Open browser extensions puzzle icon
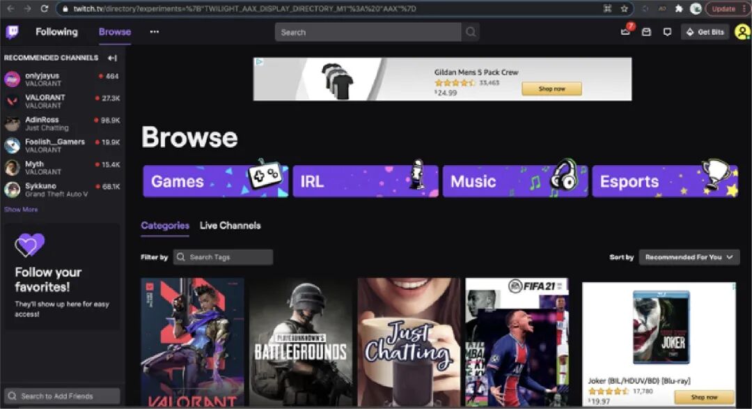 tap(679, 8)
